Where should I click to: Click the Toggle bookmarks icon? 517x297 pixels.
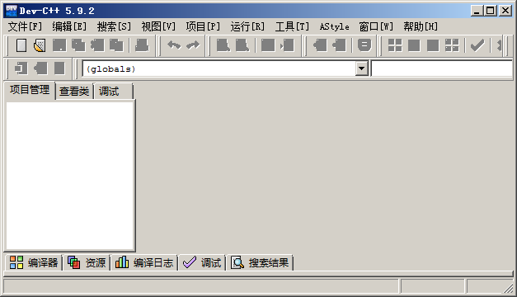[40, 68]
